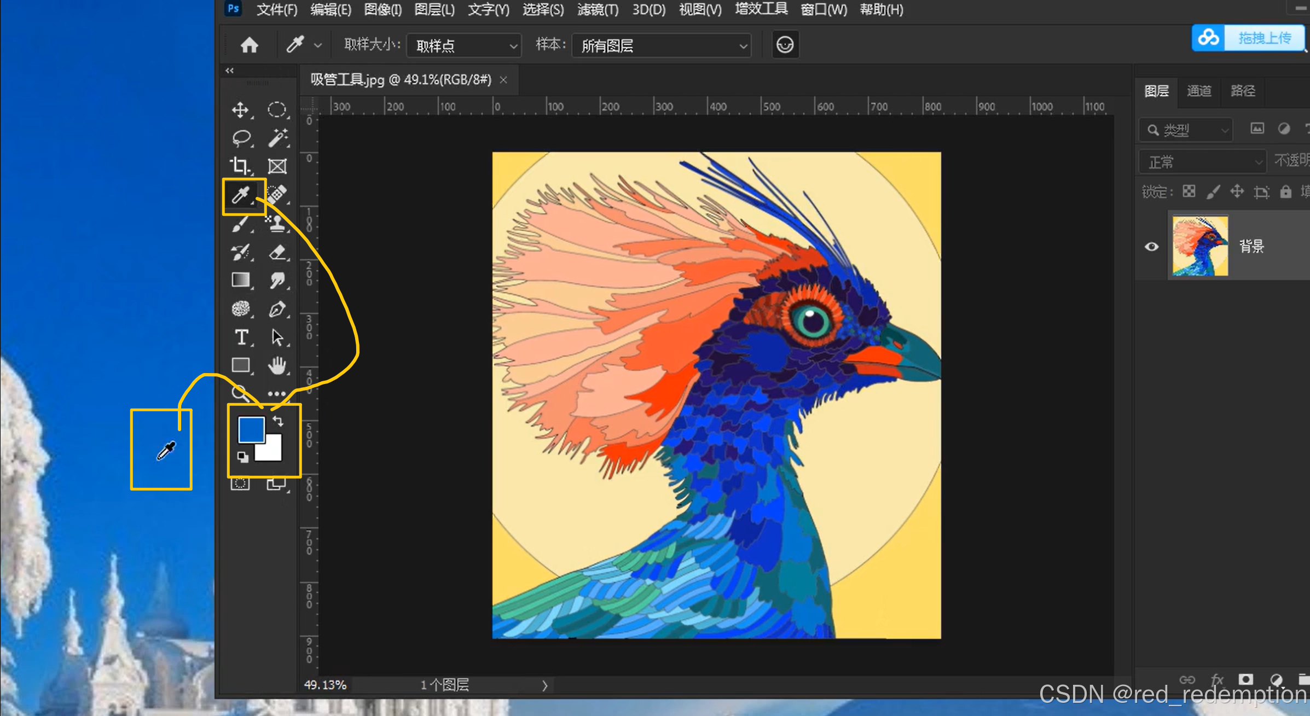Open the File menu
Screen dimensions: 1310x716
[x=277, y=9]
